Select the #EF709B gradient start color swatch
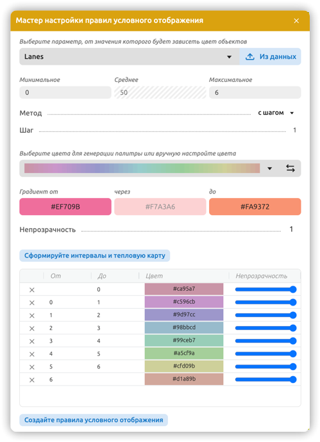This screenshot has height=442, width=320. pos(65,207)
